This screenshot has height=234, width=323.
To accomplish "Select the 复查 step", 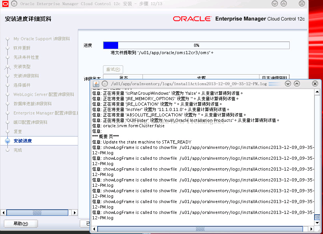I will tap(18, 131).
